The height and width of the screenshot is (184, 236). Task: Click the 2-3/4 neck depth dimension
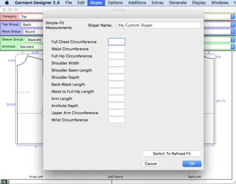[x=11, y=61]
